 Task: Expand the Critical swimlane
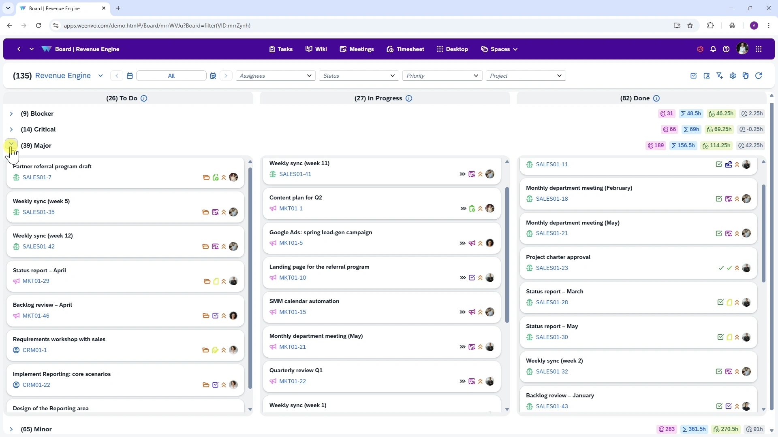point(11,129)
